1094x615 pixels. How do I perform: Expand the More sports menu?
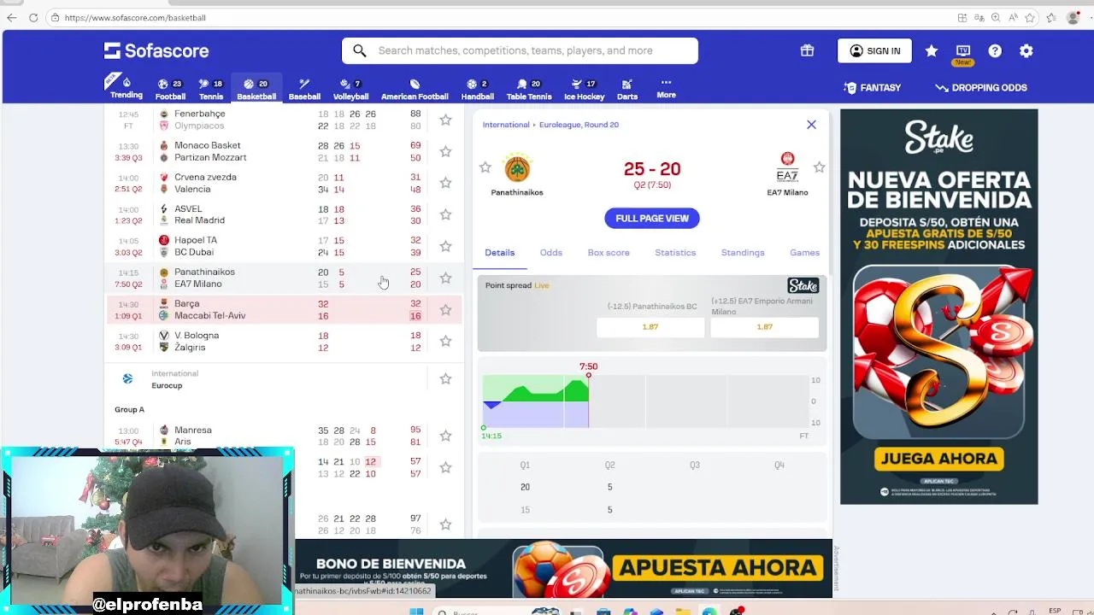coord(666,89)
